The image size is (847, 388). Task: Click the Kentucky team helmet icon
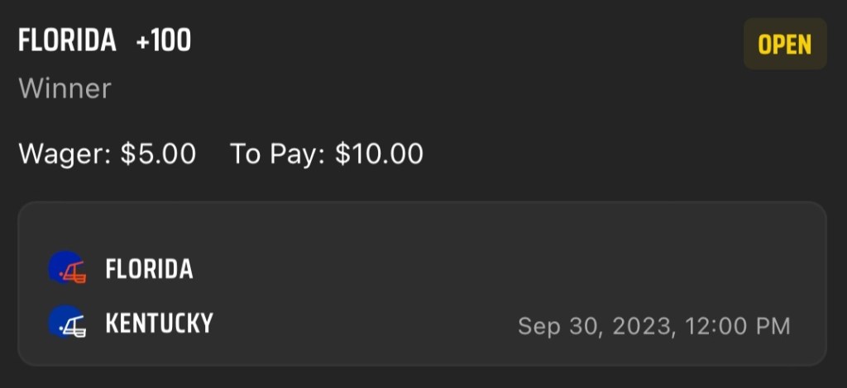(67, 323)
